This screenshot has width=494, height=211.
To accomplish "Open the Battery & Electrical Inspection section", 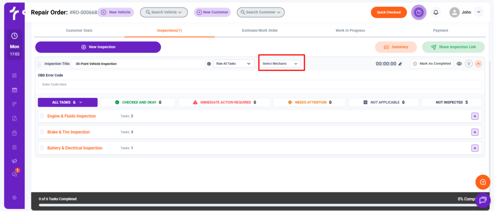I will tap(75, 148).
